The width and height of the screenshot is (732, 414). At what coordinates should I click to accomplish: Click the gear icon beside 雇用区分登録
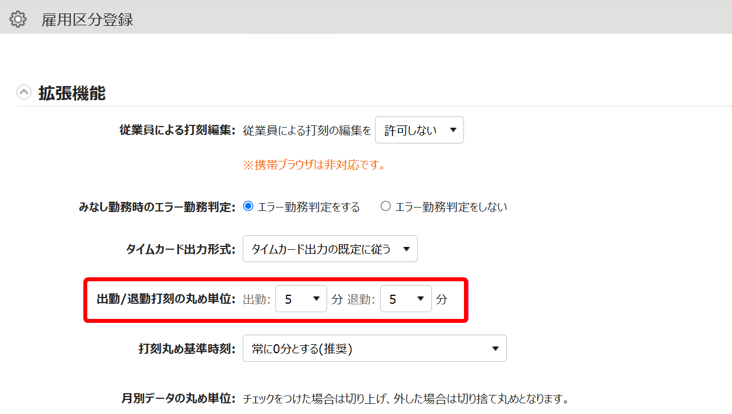pos(18,20)
